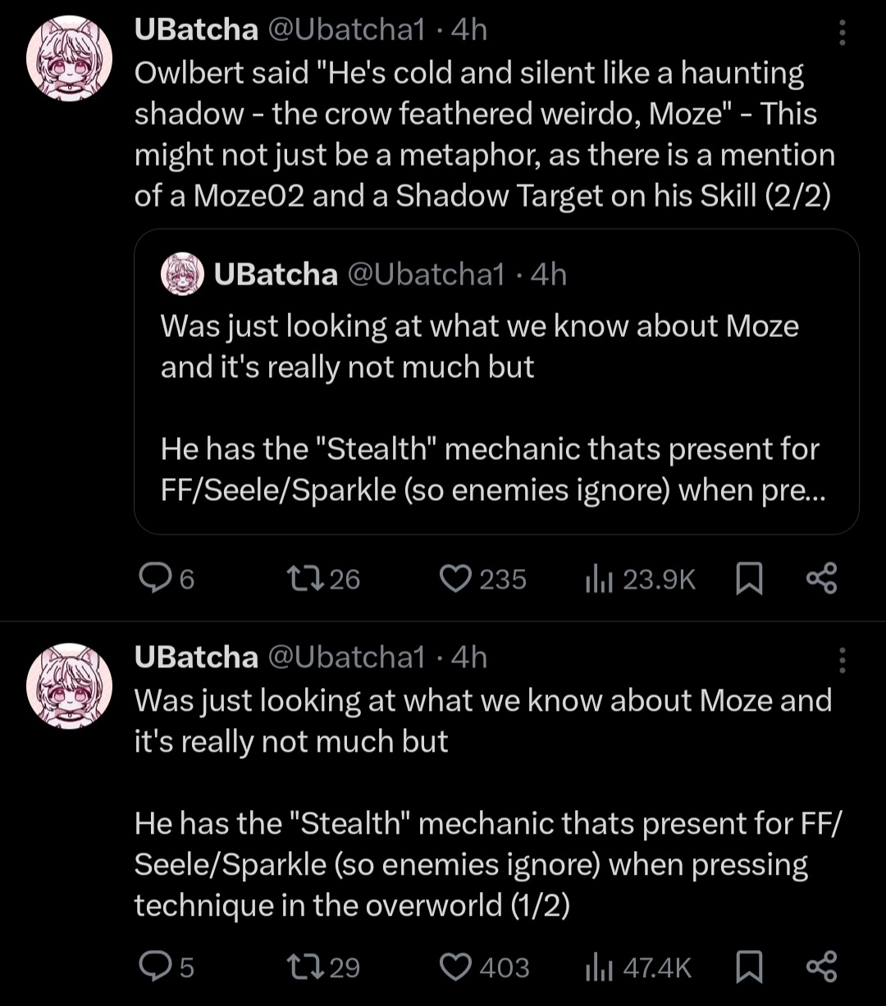Share the first tweet about Owlbert
The width and height of the screenshot is (886, 1006).
click(x=821, y=579)
